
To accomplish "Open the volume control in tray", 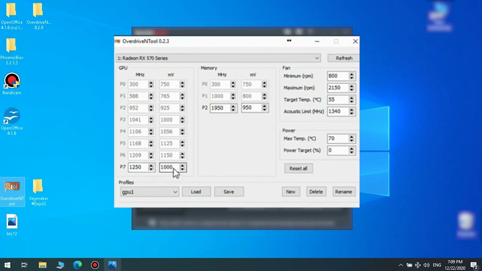I will [x=426, y=265].
